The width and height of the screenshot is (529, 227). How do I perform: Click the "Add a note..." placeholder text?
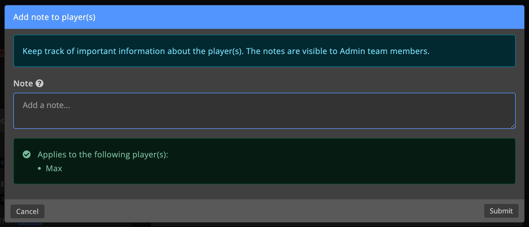click(46, 105)
